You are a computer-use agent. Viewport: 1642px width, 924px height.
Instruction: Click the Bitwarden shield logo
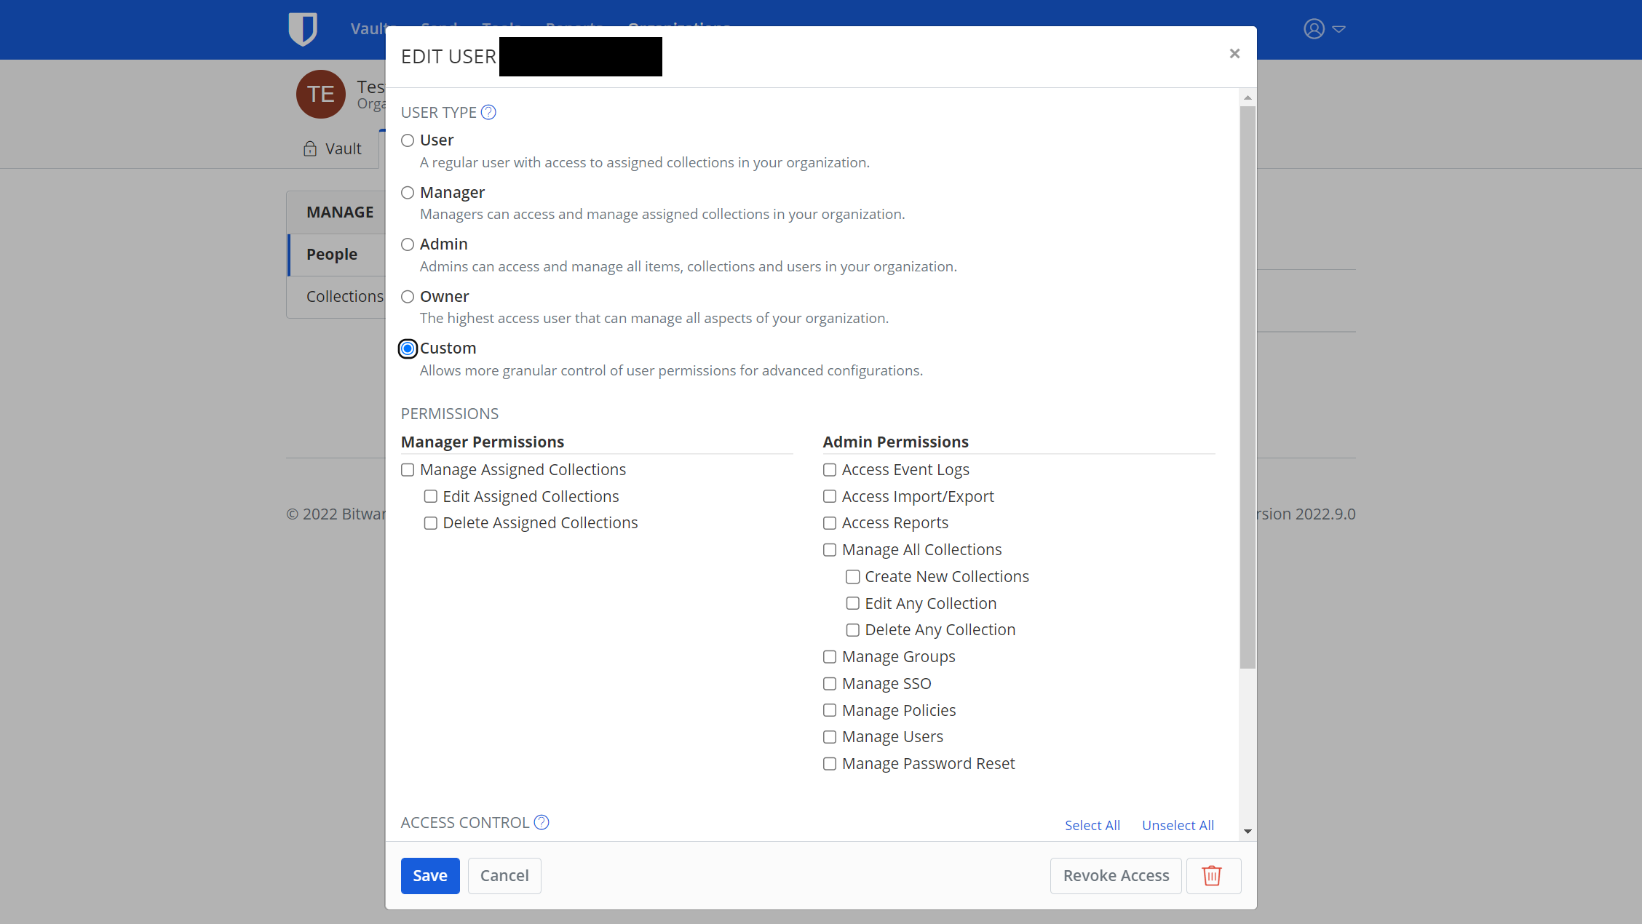click(302, 29)
